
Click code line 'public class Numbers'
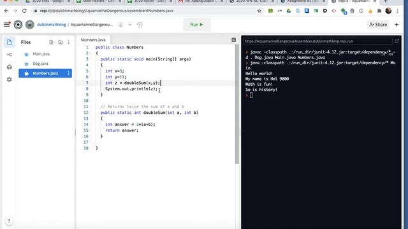[119, 47]
